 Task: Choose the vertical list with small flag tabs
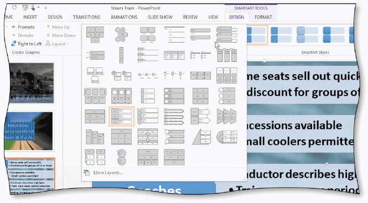click(148, 96)
